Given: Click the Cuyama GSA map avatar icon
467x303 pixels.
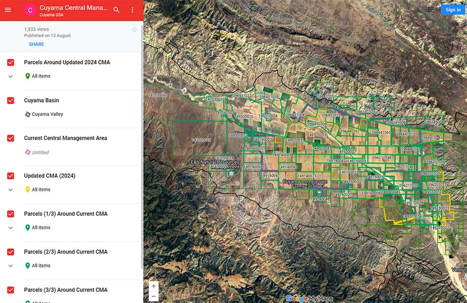Looking at the screenshot, I should click(30, 10).
